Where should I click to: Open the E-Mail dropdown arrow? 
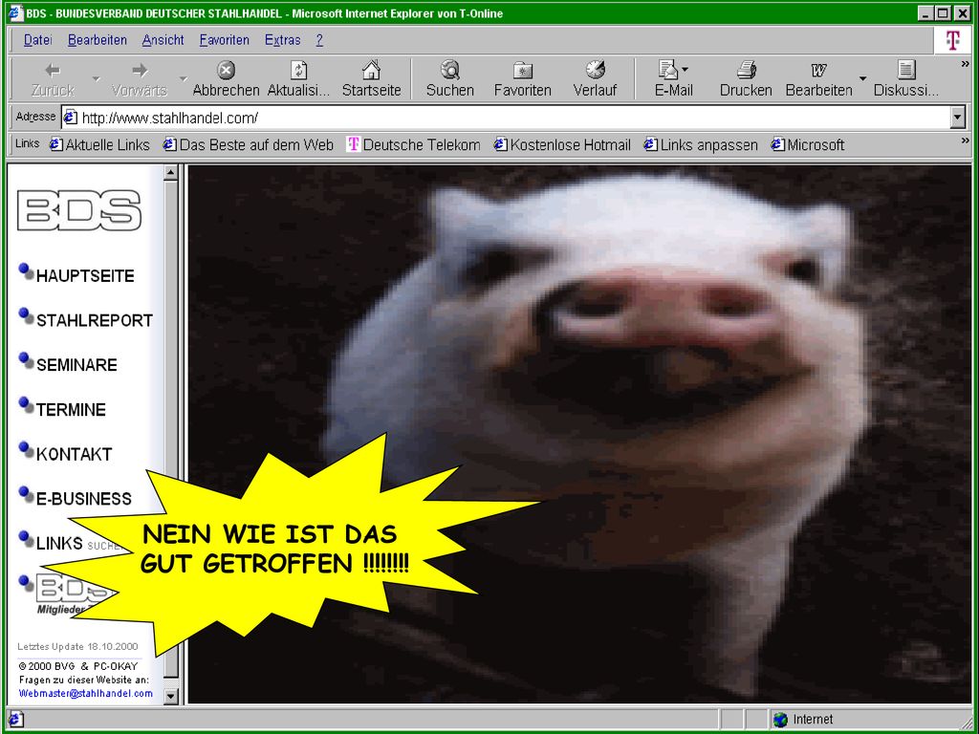tap(685, 69)
